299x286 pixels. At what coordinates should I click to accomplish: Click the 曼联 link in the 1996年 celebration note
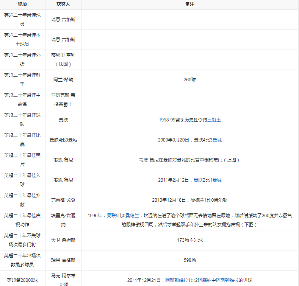point(111,216)
